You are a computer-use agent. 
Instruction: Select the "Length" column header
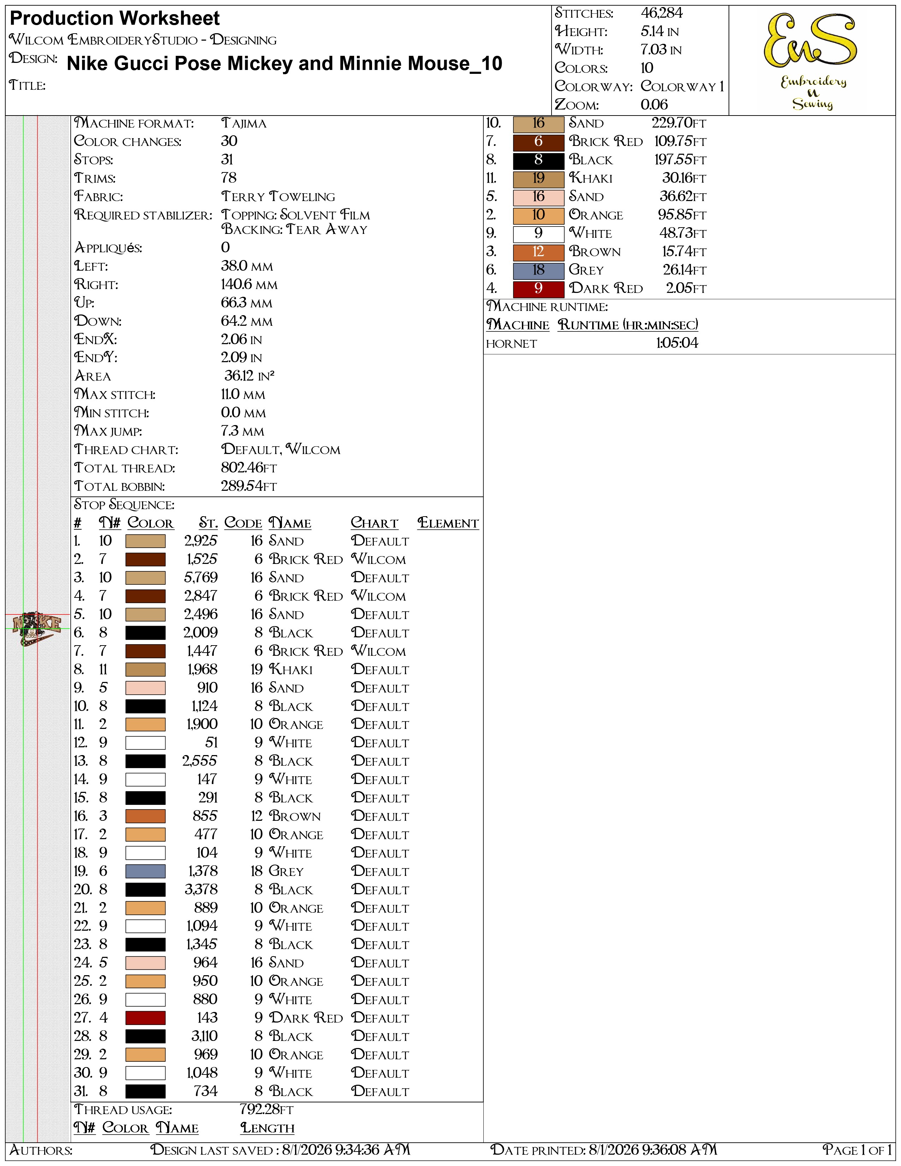pos(267,1128)
